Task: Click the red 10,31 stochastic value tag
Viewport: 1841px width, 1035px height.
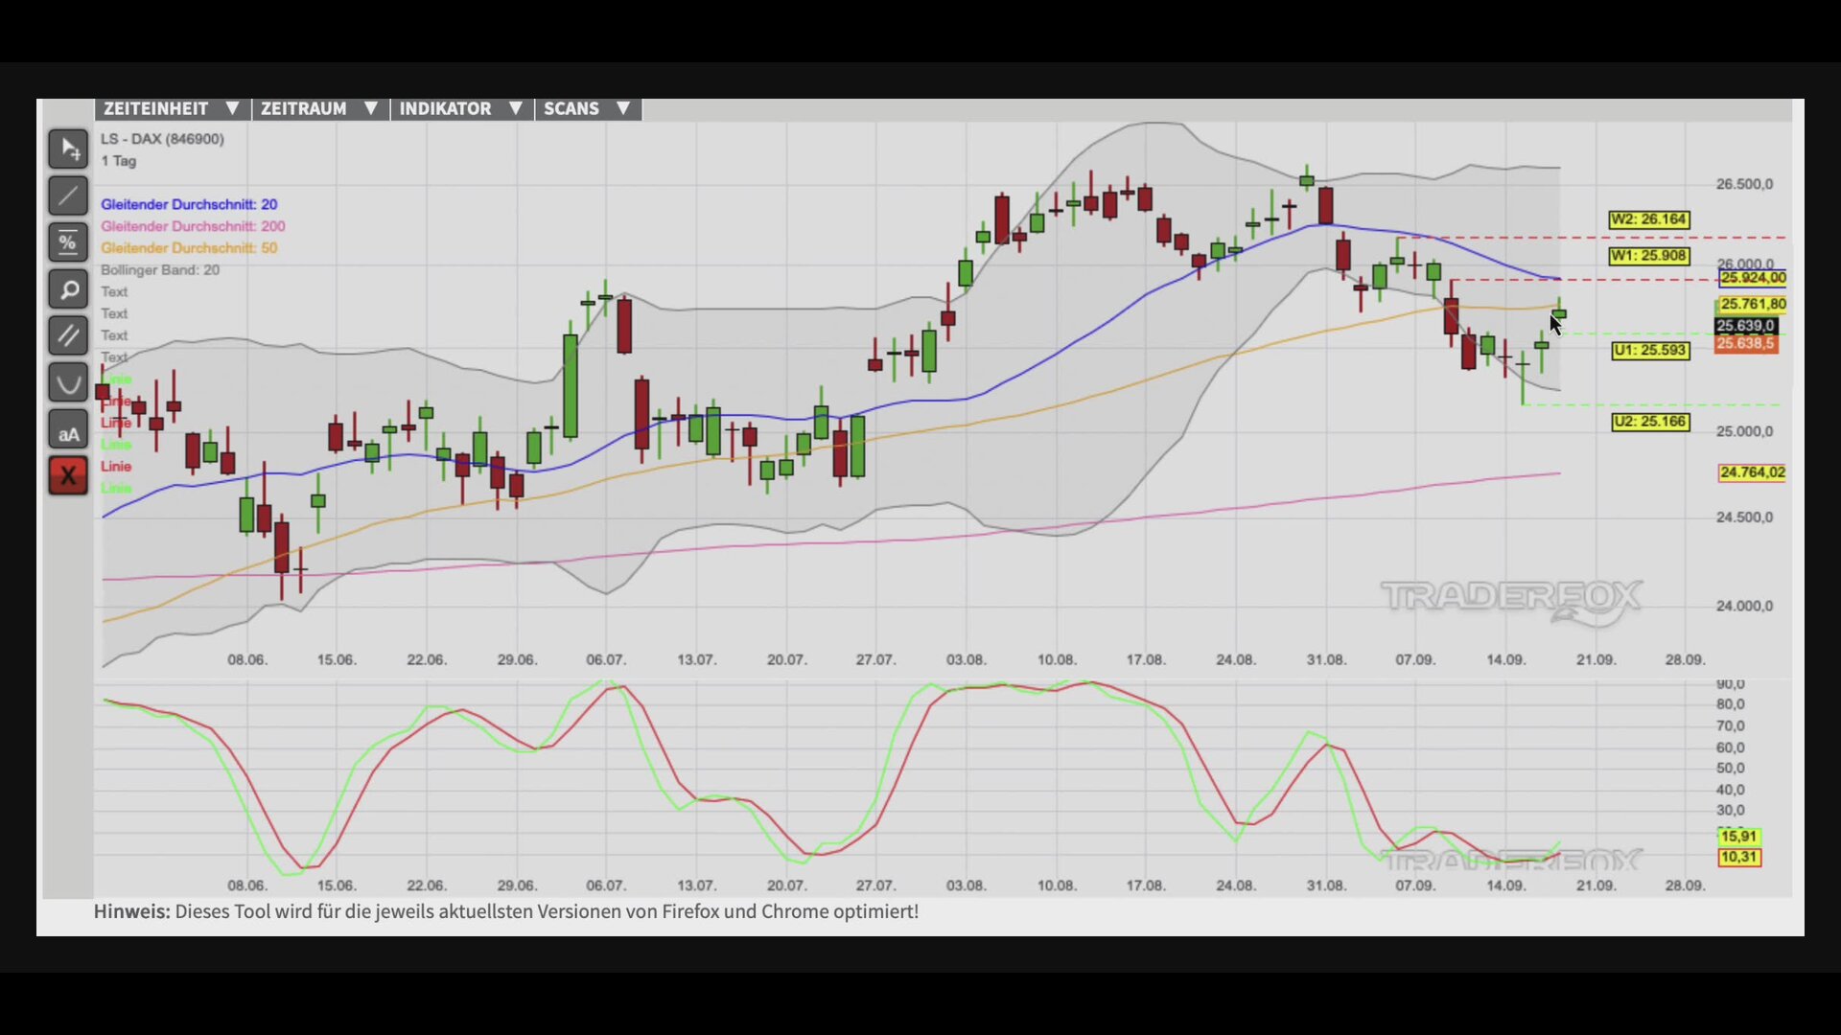Action: click(1739, 858)
